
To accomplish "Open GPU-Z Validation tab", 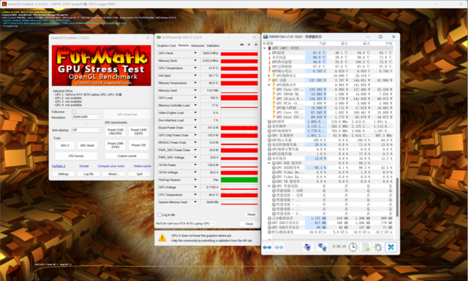I will coord(213,45).
